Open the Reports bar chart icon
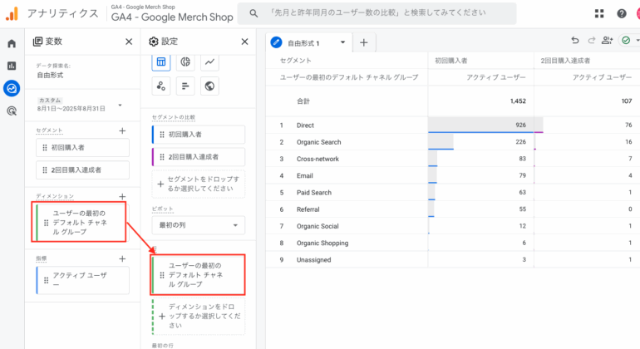This screenshot has width=640, height=349. pyautogui.click(x=12, y=66)
